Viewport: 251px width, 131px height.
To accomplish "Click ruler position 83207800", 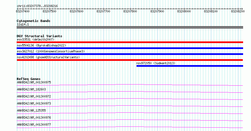I will (x=130, y=11).
